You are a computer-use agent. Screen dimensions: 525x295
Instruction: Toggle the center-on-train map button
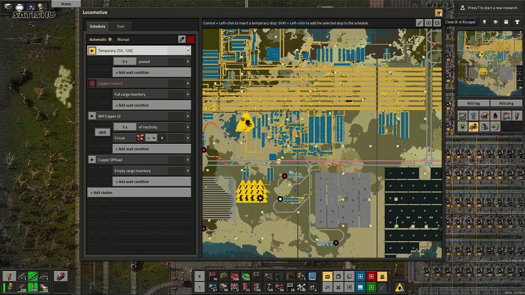(429, 23)
